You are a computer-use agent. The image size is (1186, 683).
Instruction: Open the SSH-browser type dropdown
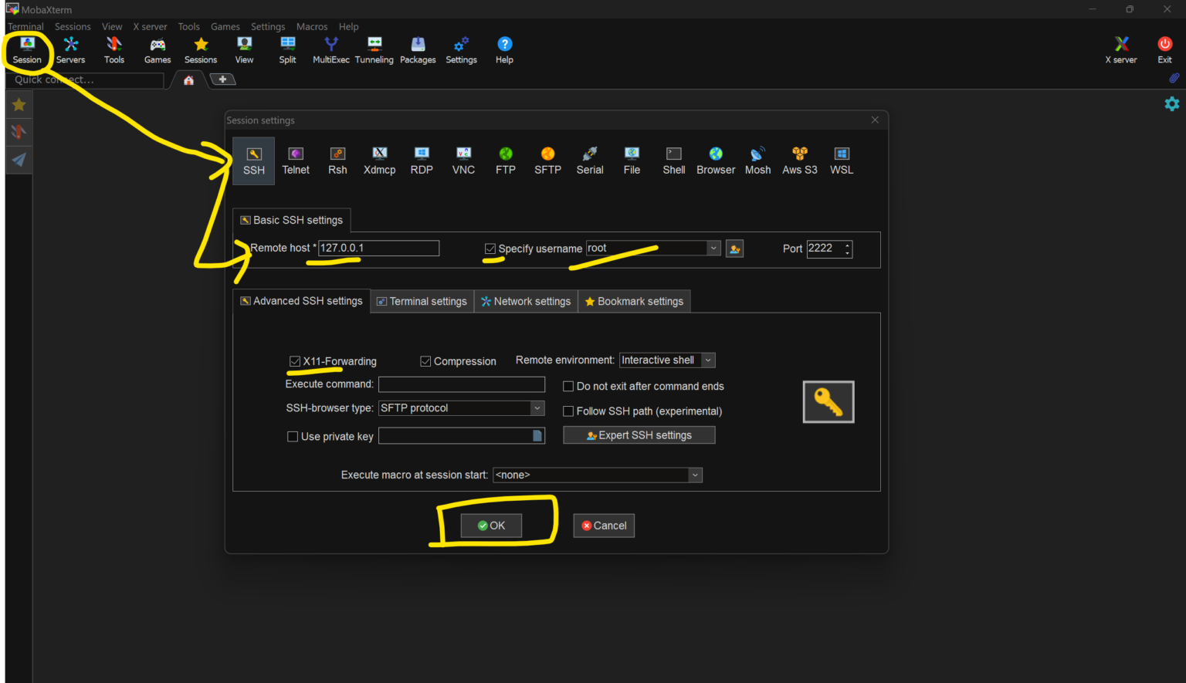pos(537,407)
